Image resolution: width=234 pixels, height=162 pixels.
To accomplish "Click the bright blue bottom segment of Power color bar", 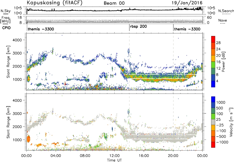I will coord(213,84).
